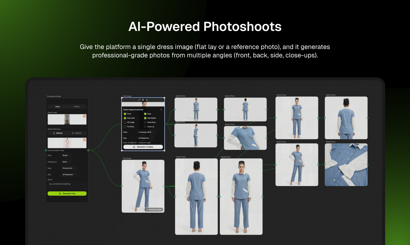Delete the Trial Image node via trash icon

[x=143, y=100]
